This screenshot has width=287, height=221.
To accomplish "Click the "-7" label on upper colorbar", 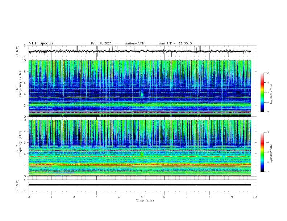I will (x=267, y=112).
